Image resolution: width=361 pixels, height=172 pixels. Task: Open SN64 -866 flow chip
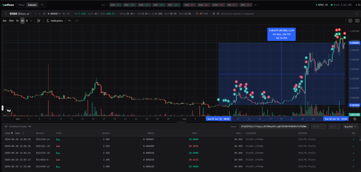tap(204, 5)
